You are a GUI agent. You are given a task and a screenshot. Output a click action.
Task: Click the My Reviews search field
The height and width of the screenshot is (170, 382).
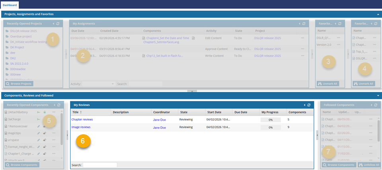100,165
